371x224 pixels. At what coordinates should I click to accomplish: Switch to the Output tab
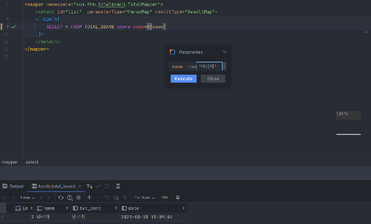pyautogui.click(x=13, y=186)
